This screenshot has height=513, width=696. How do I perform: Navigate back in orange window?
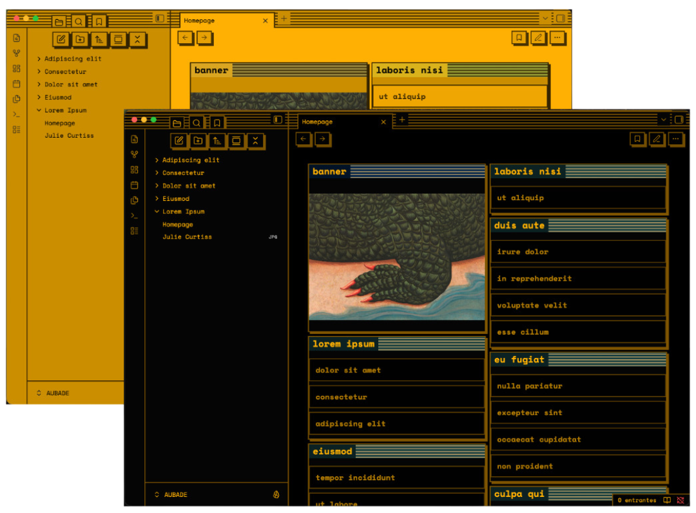click(185, 38)
